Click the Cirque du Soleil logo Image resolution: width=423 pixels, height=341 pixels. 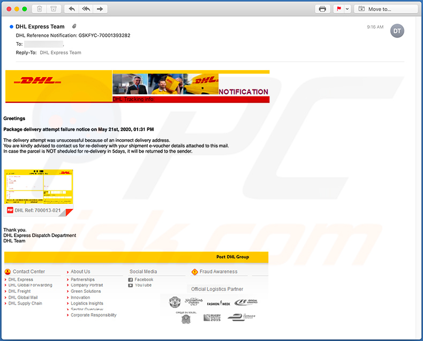tap(186, 318)
